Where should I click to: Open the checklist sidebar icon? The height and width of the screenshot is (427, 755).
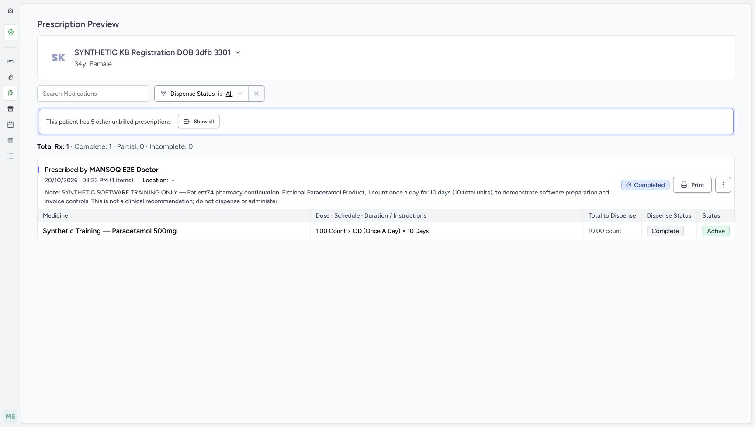(x=10, y=156)
